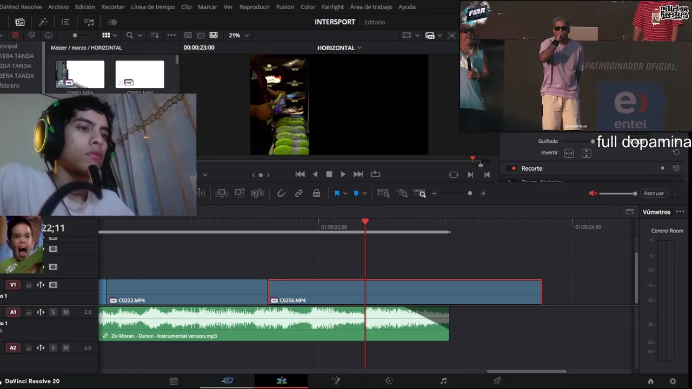Screen dimensions: 692x389
Task: Jump to the first frame in viewer
Action: (x=300, y=175)
